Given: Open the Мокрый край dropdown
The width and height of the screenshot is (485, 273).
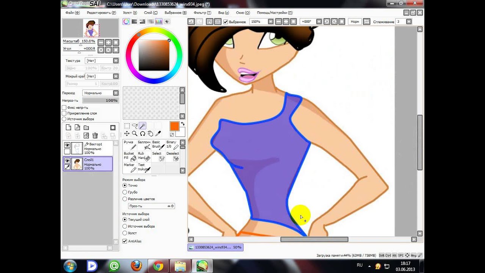Looking at the screenshot, I should click(102, 76).
